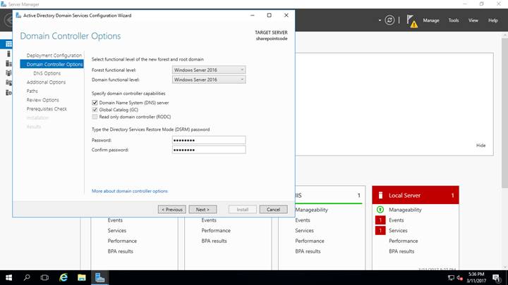Launch Internet Explorer from taskbar
This screenshot has height=285, width=508.
[x=64, y=277]
